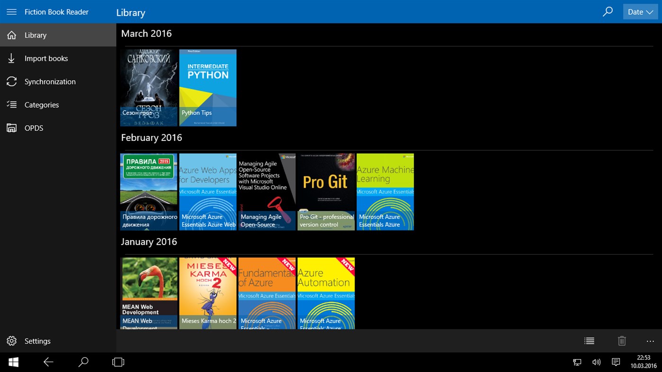Open the hamburger navigation menu
Screen dimensions: 662x372
coord(11,11)
